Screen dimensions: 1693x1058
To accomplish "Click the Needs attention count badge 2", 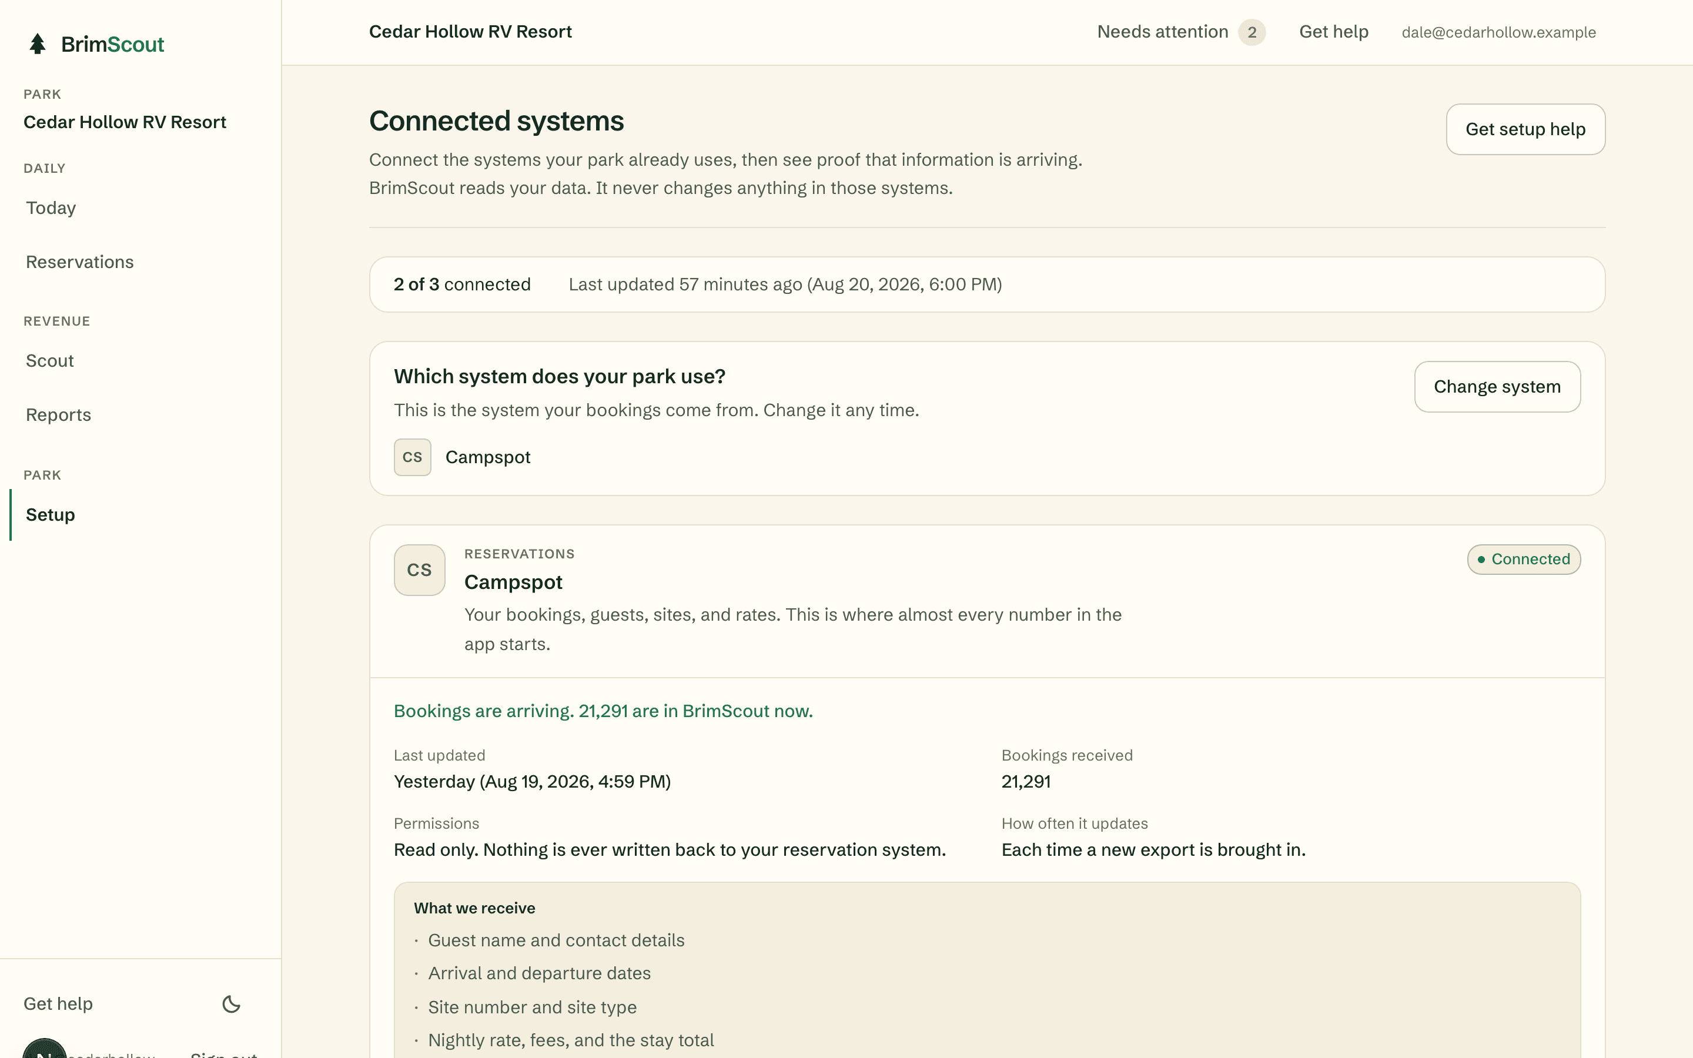I will click(x=1252, y=32).
